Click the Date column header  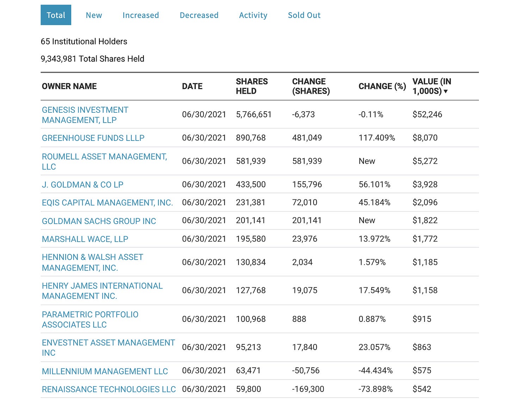(x=192, y=86)
